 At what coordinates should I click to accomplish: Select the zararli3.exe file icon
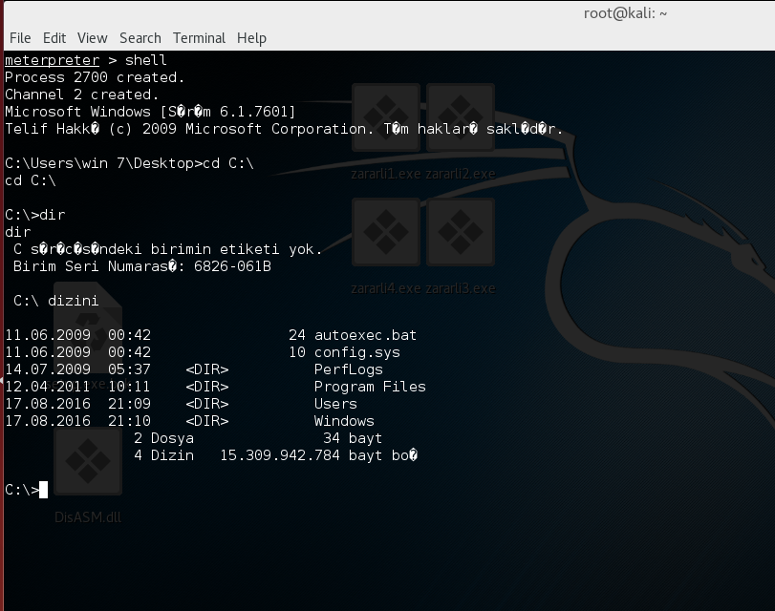(x=461, y=233)
